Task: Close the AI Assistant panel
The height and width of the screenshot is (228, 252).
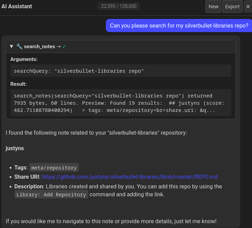Action: pos(248,7)
